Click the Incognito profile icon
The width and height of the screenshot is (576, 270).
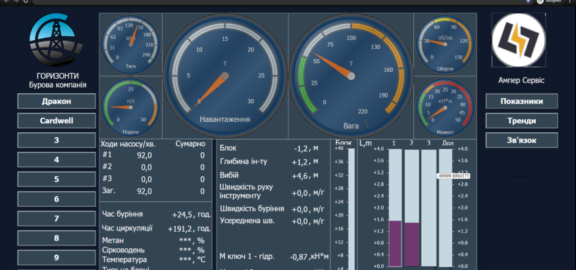coord(540,1)
